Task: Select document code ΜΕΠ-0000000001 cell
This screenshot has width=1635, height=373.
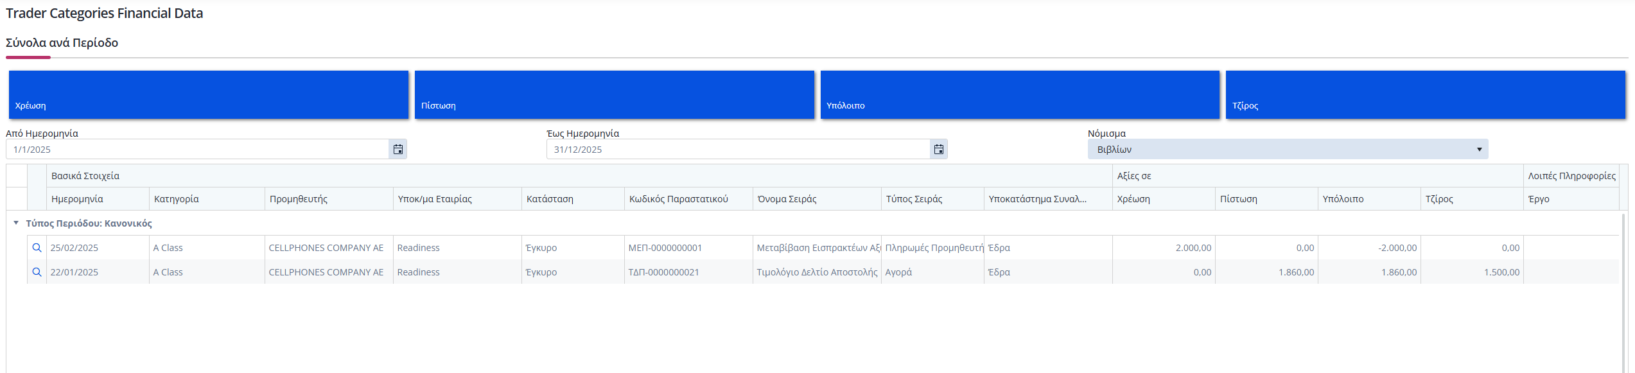Action: pos(688,248)
